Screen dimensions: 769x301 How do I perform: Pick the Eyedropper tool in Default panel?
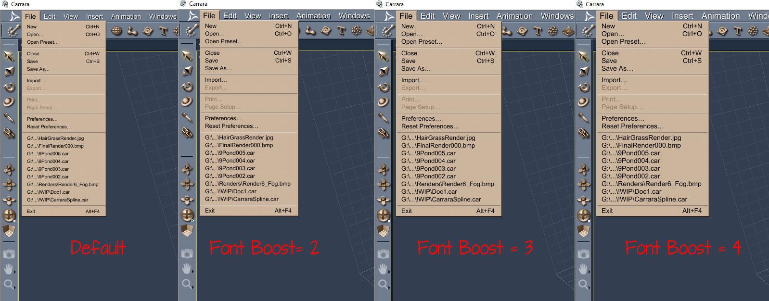pyautogui.click(x=9, y=117)
